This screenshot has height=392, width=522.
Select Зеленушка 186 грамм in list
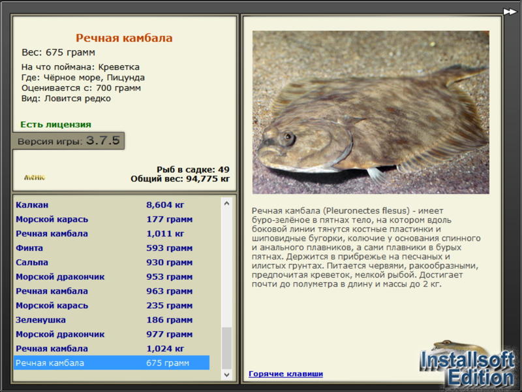tap(112, 319)
